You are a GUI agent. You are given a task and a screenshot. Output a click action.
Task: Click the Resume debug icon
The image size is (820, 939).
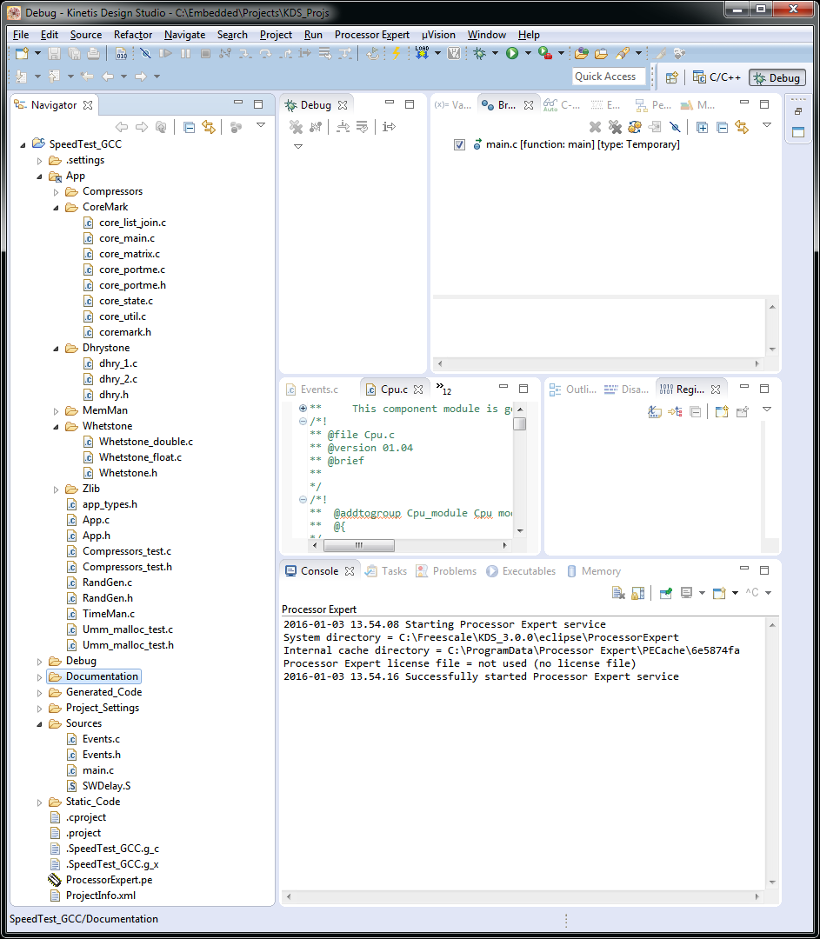165,53
